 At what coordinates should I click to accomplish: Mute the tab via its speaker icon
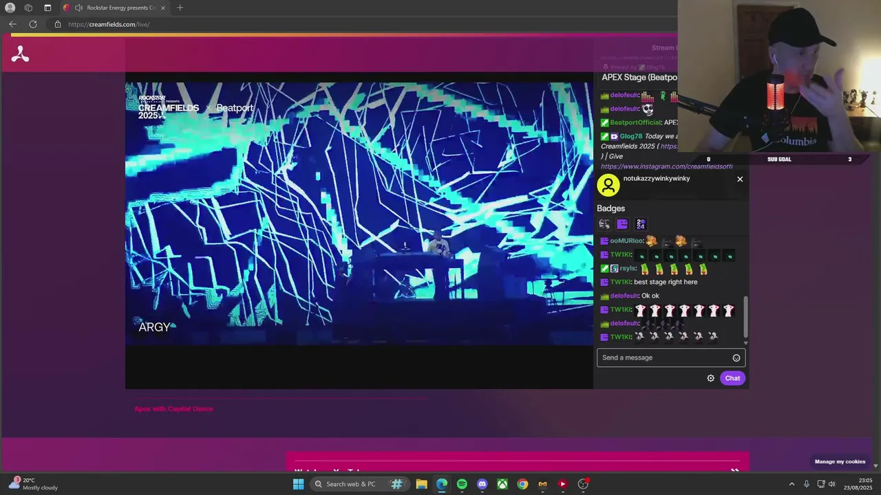78,8
